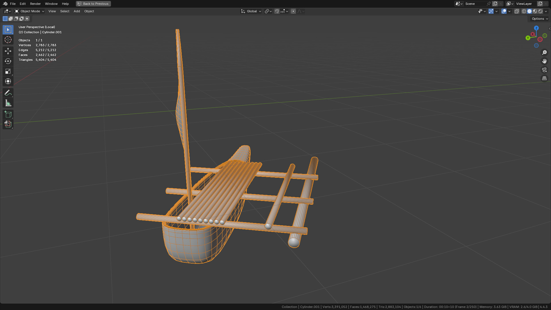This screenshot has height=310, width=551.
Task: Activate the Move tool
Action: click(x=8, y=51)
